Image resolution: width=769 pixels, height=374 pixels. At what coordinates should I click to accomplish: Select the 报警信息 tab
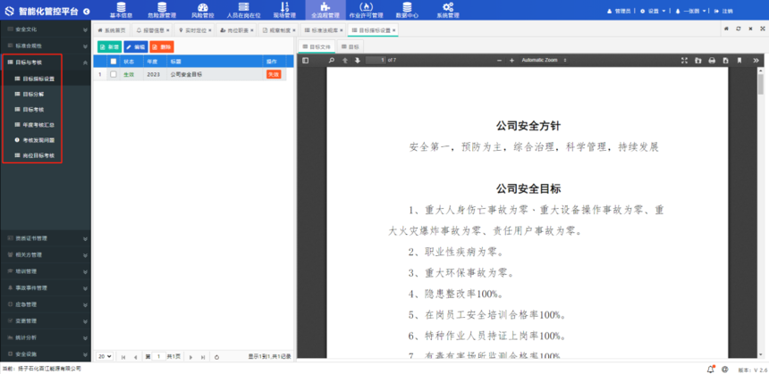(153, 29)
